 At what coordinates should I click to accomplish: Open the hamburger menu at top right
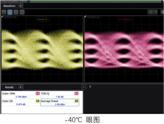pyautogui.click(x=162, y=12)
